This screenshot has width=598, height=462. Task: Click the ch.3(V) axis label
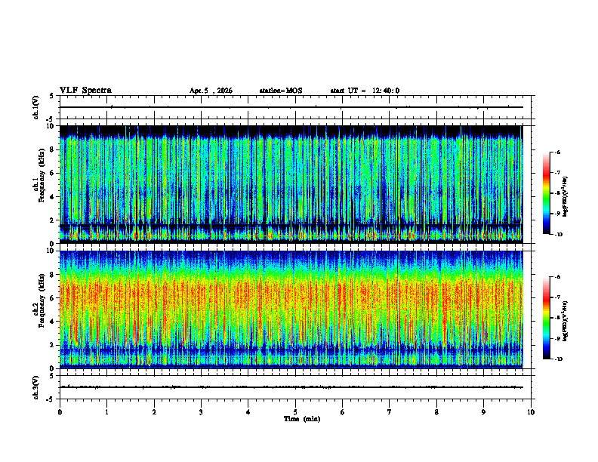point(36,387)
